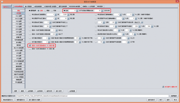Tick checkbox of the 0.9 倍以下 row
180x103 pixels.
(x=30, y=34)
